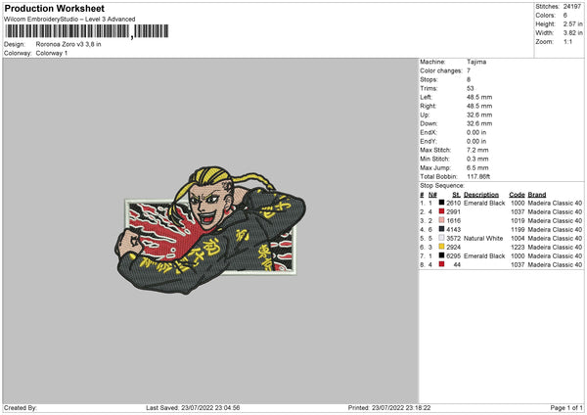Click the EndY value 0.00 in
Screen dimensions: 587x415
(476, 141)
